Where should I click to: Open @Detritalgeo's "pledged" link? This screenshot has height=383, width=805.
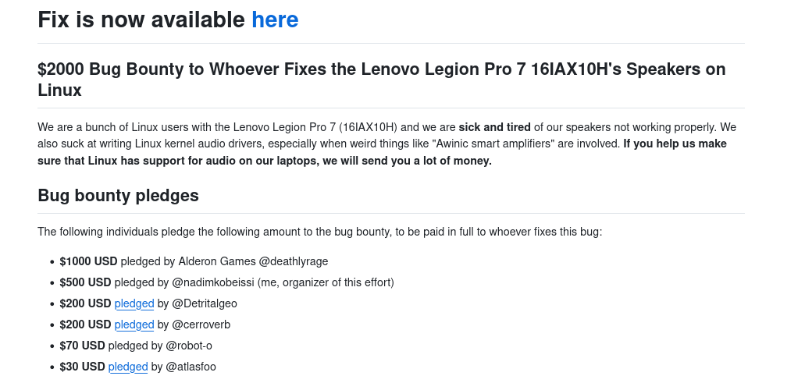134,303
